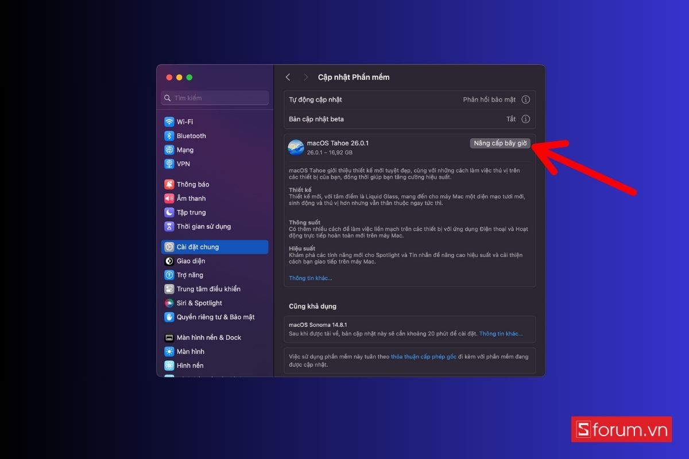This screenshot has height=459, width=689.
Task: Select the Cài đặt chung gear icon
Action: pos(169,247)
